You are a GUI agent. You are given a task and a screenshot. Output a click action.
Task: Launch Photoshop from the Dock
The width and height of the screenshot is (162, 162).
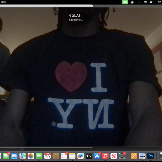click(x=151, y=156)
